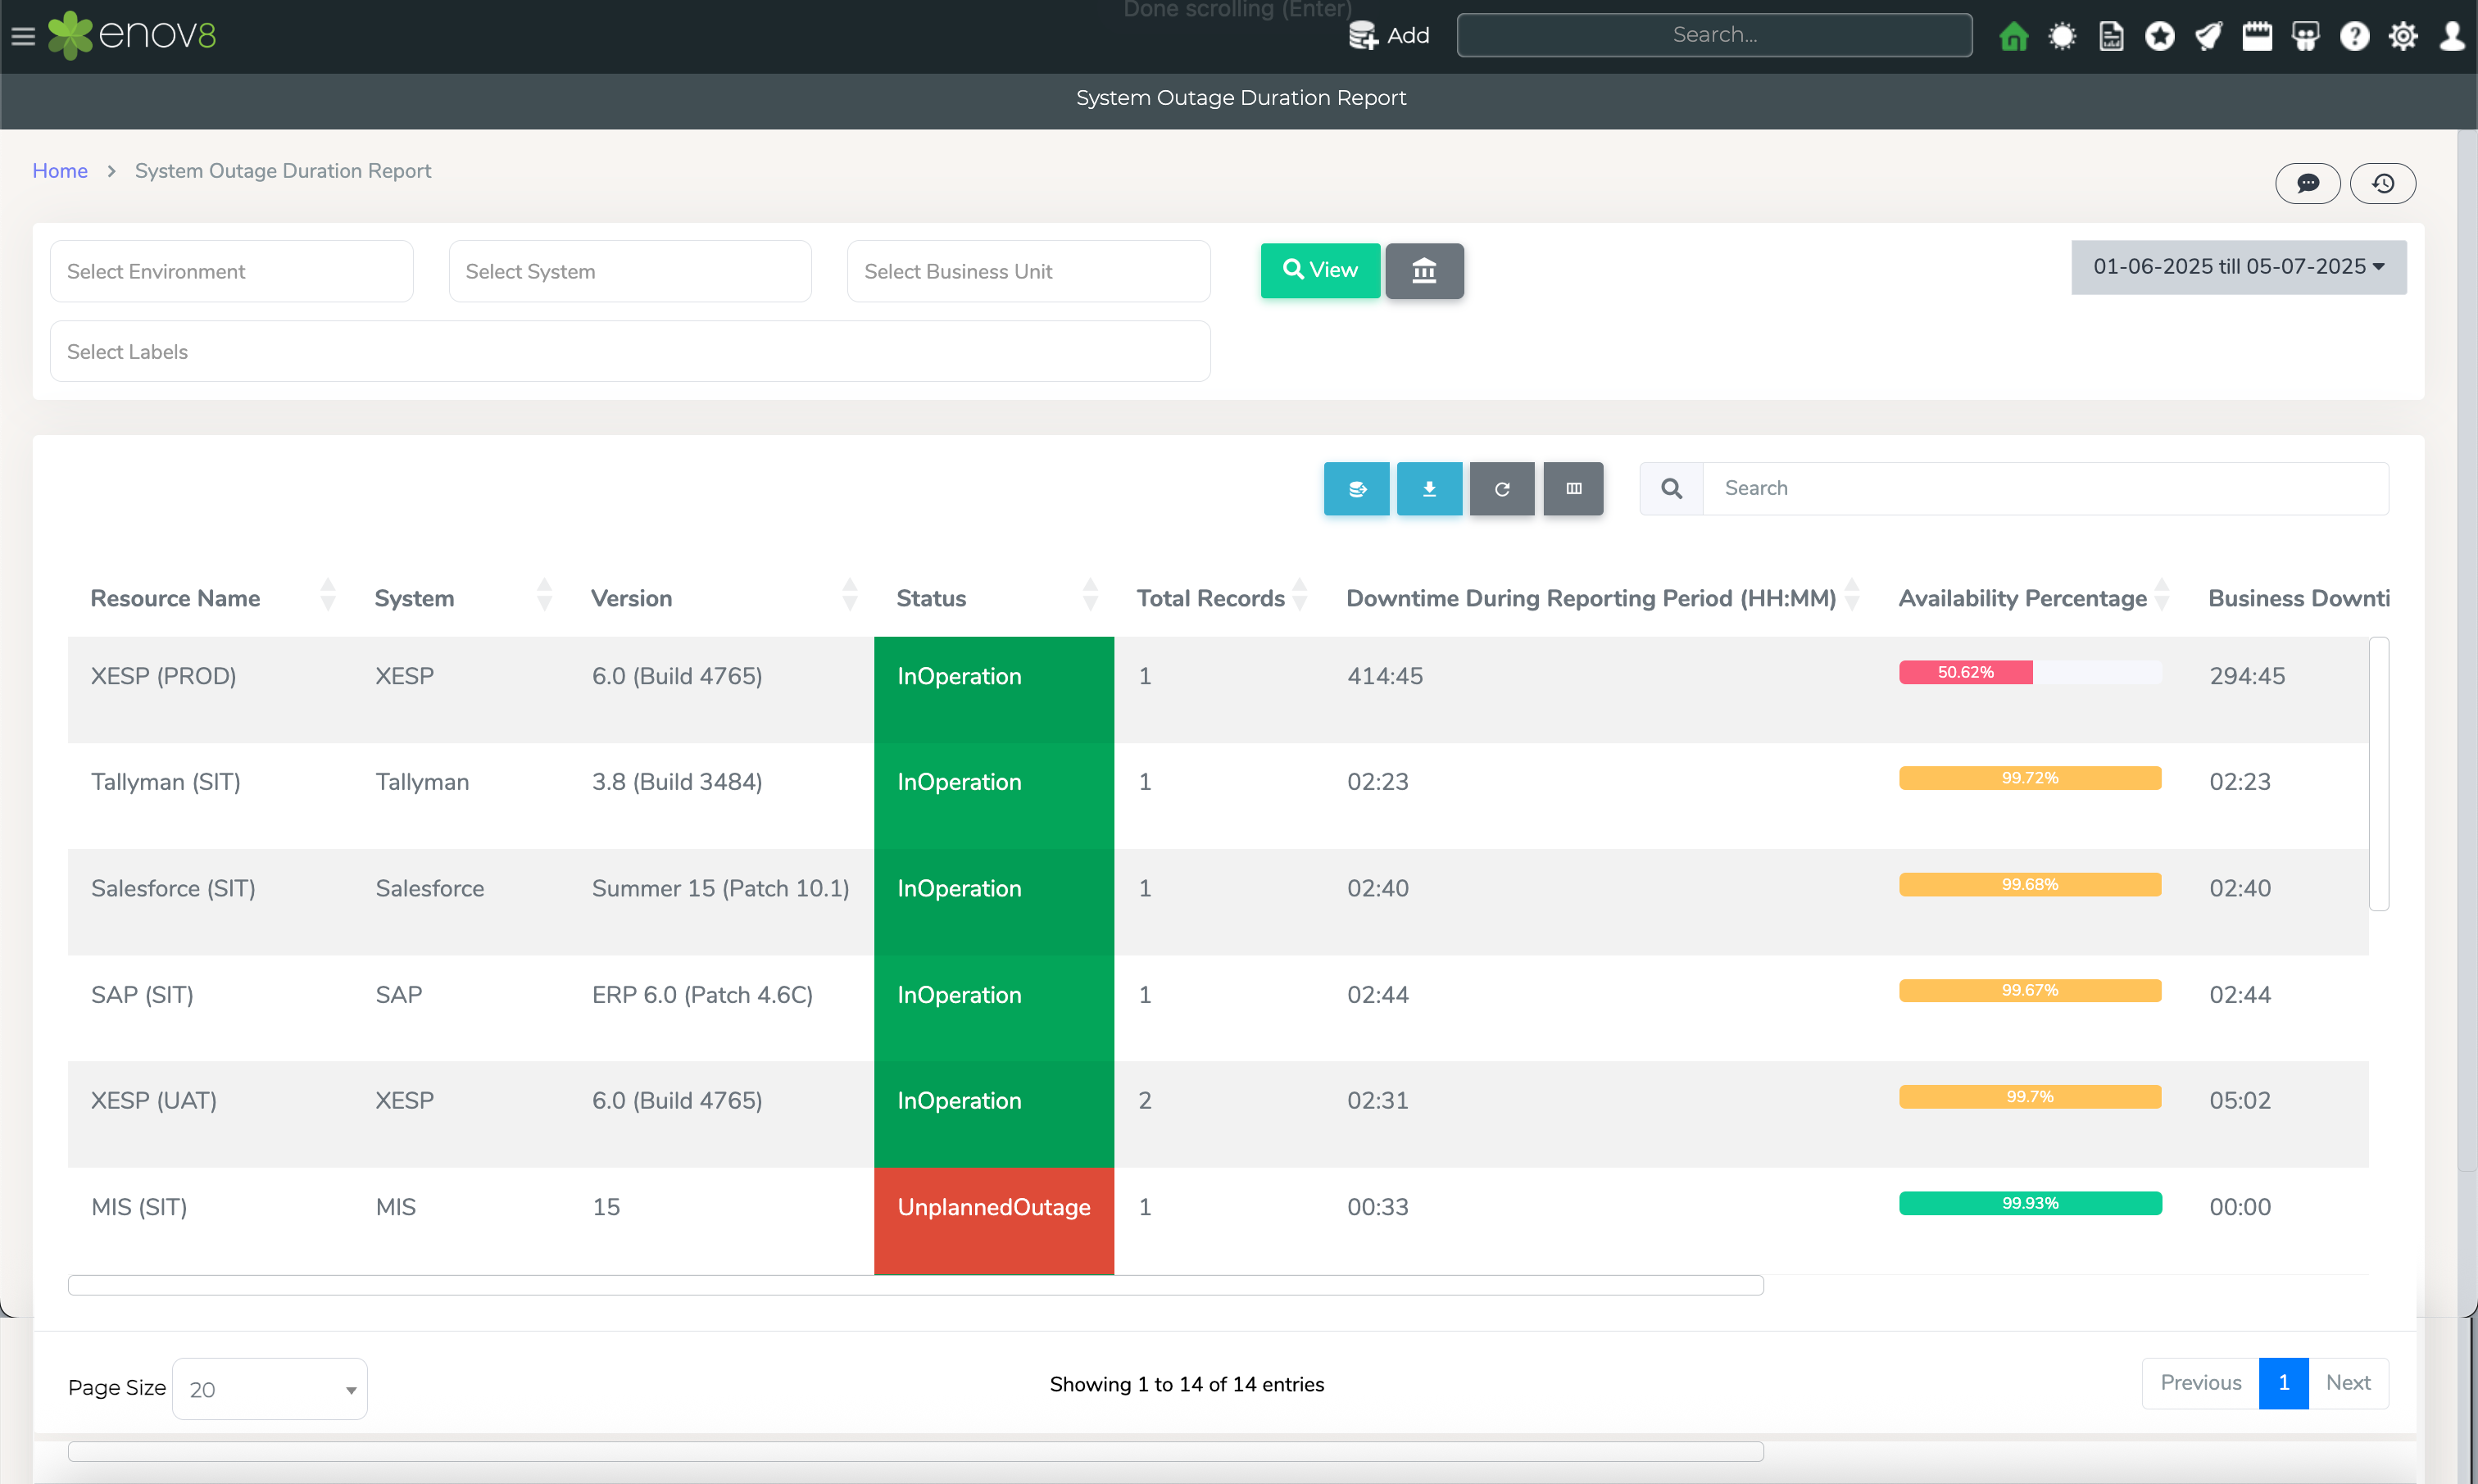The image size is (2478, 1484).
Task: Click the table horizontal scrollbar
Action: (x=915, y=1285)
